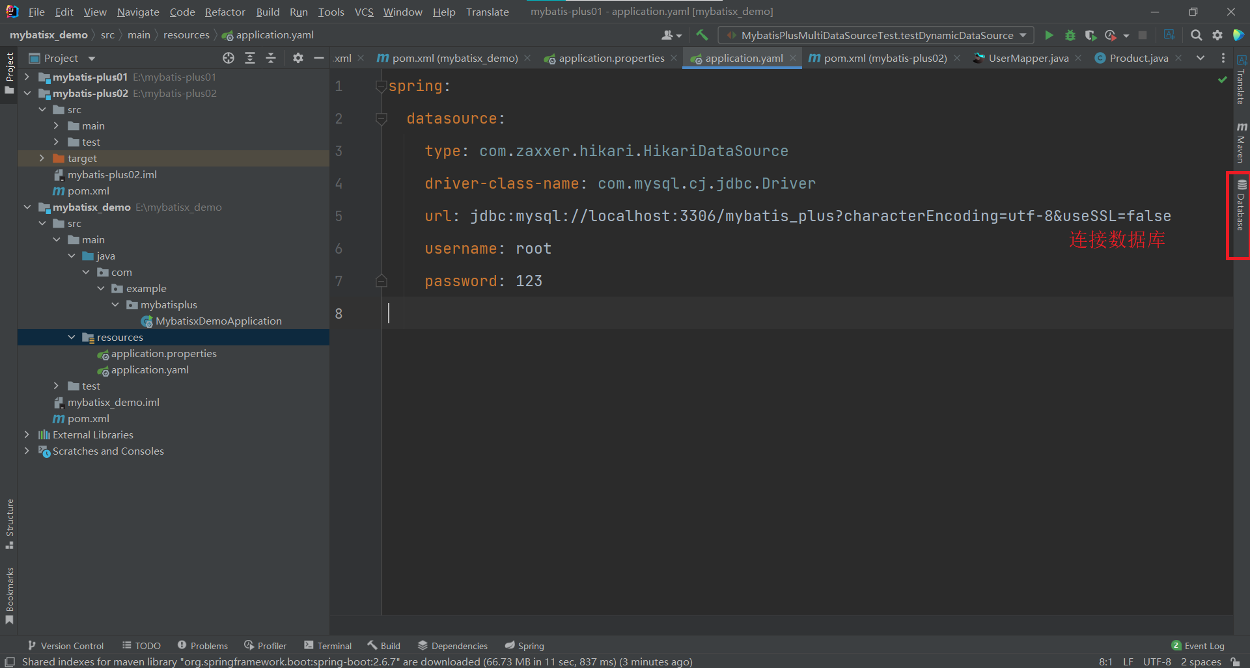
Task: Switch to UserMapper.java tab
Action: 1028,58
